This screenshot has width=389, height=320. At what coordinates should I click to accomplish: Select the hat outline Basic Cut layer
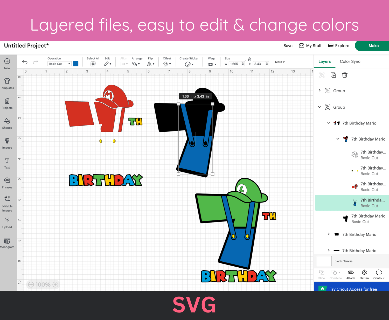(352, 155)
